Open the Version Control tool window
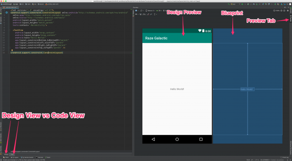292x161 pixels. click(27, 157)
